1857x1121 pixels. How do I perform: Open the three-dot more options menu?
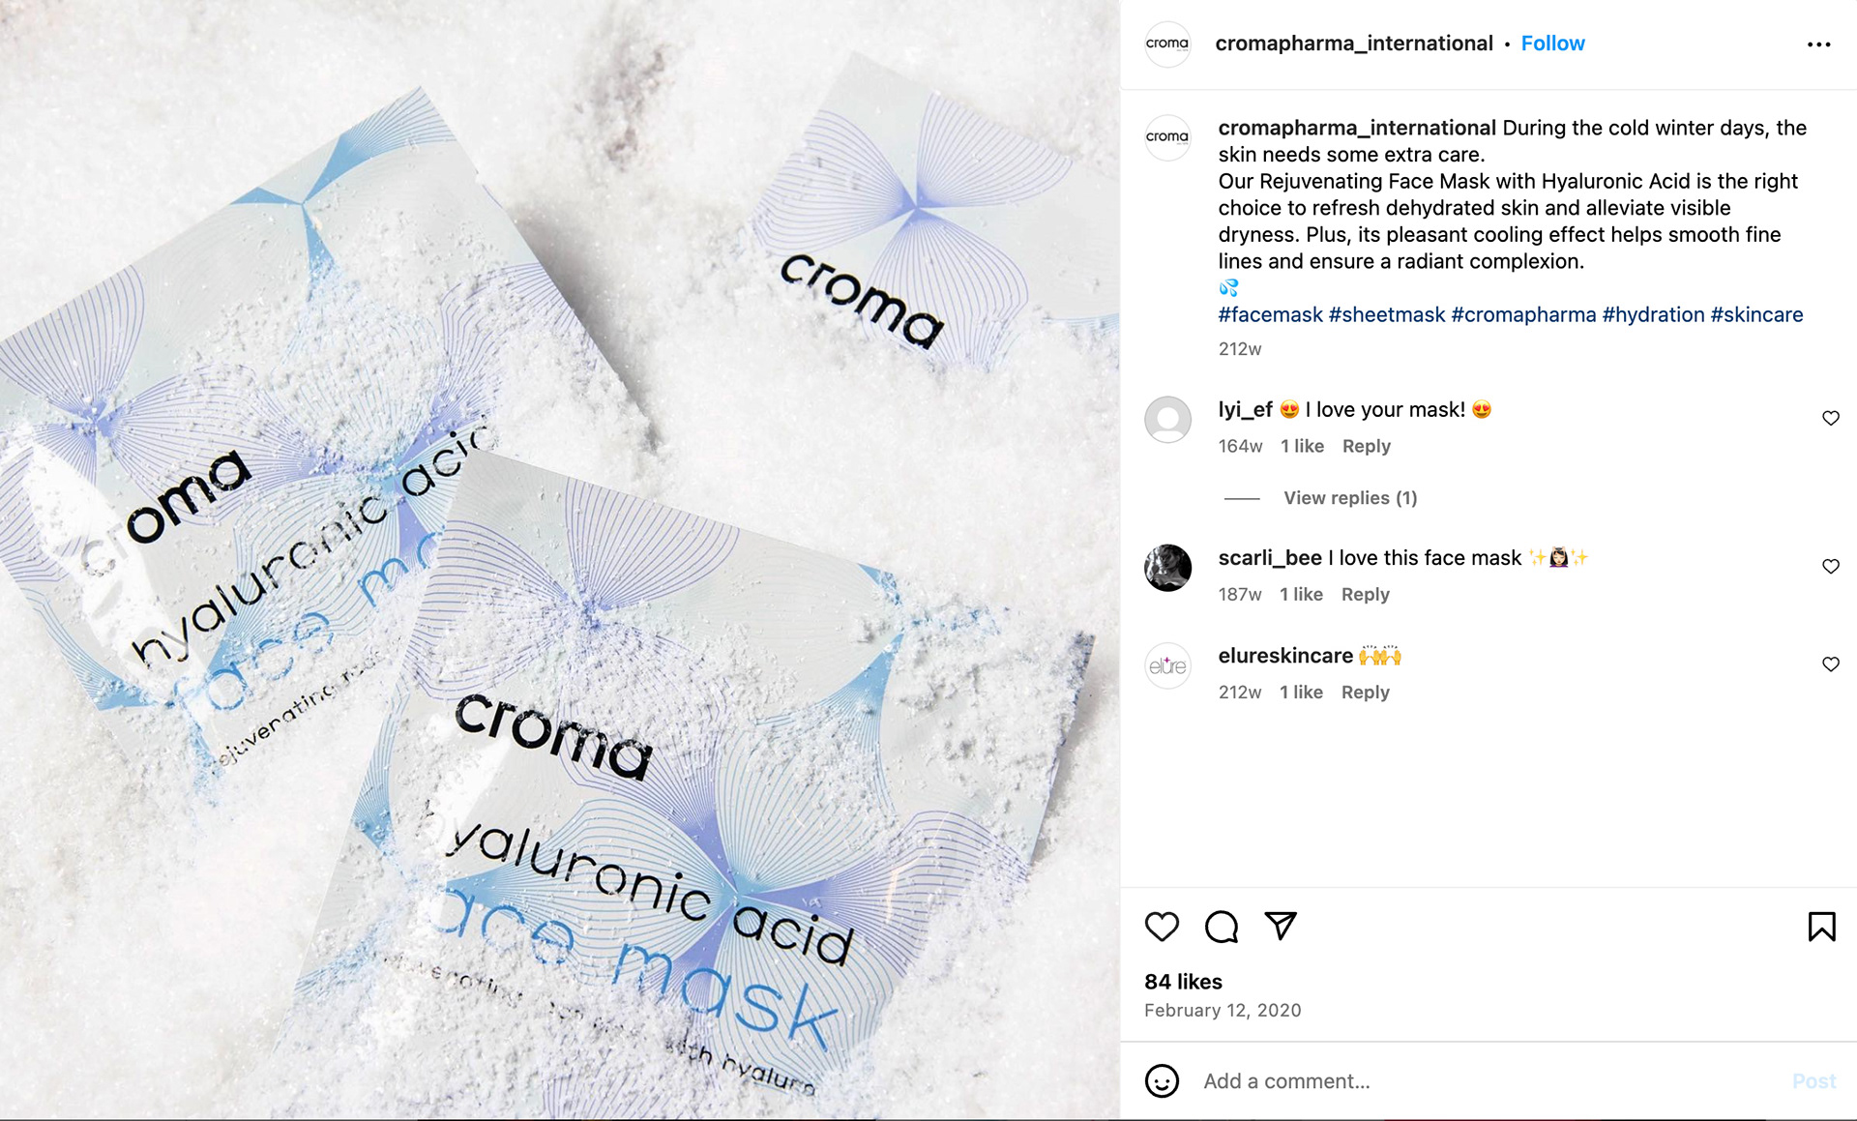tap(1818, 44)
